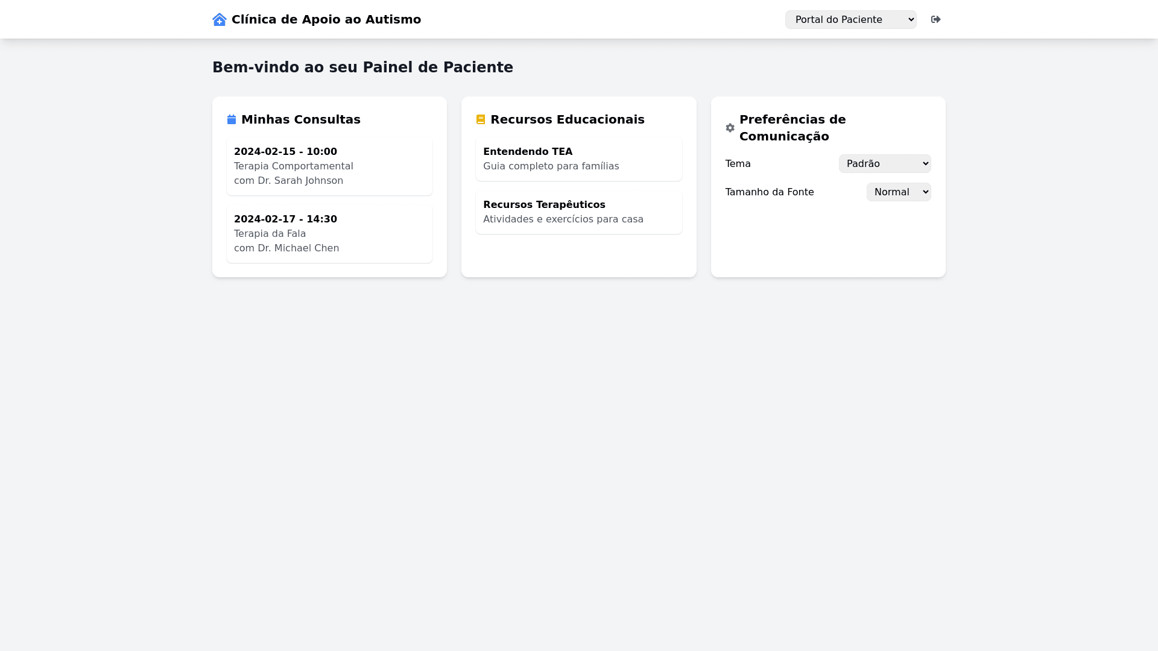Click the Tema label
1158x651 pixels.
(x=738, y=163)
